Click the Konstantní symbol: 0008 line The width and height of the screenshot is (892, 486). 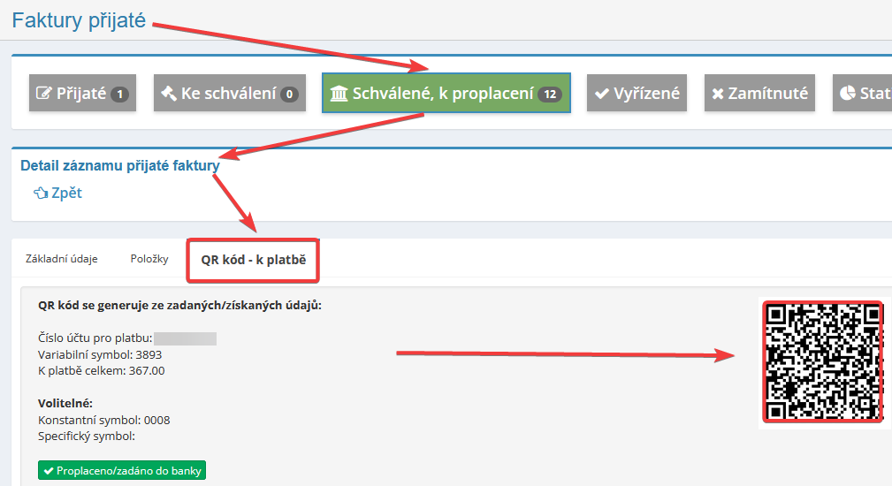point(104,420)
